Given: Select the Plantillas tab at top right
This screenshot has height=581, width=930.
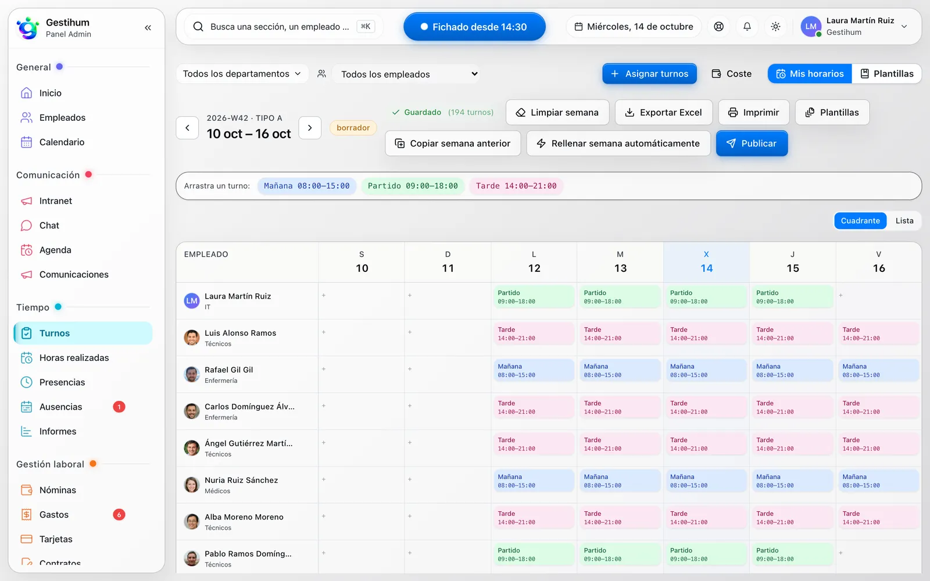Looking at the screenshot, I should (886, 74).
